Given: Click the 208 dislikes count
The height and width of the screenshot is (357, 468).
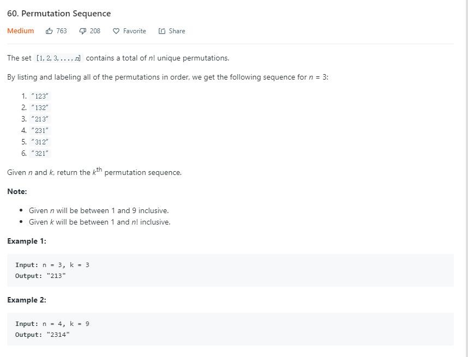Looking at the screenshot, I should (95, 31).
